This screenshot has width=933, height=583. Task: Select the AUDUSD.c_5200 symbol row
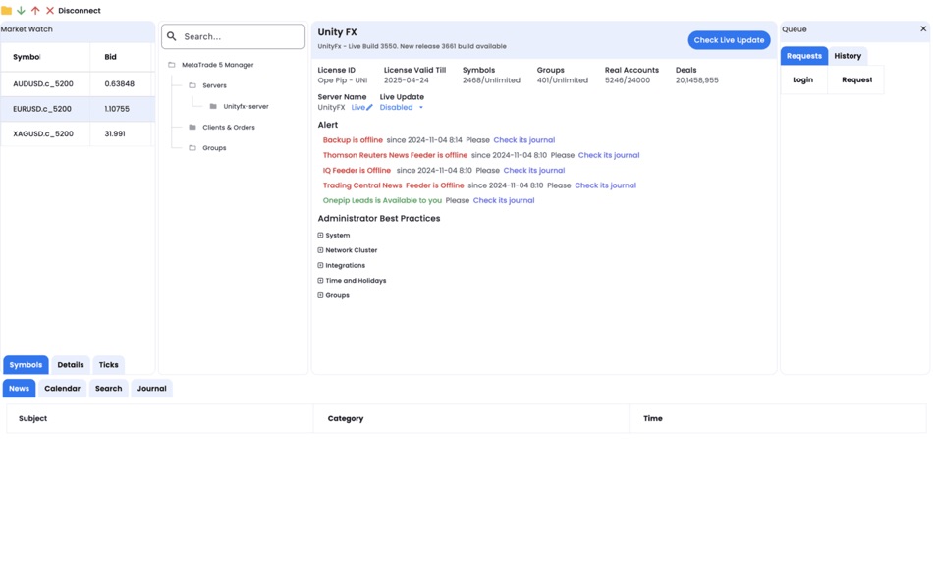(x=78, y=83)
